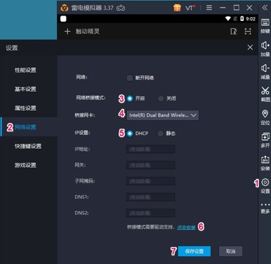
Task: Click the 触动精灵 app title
Action: pos(87,31)
